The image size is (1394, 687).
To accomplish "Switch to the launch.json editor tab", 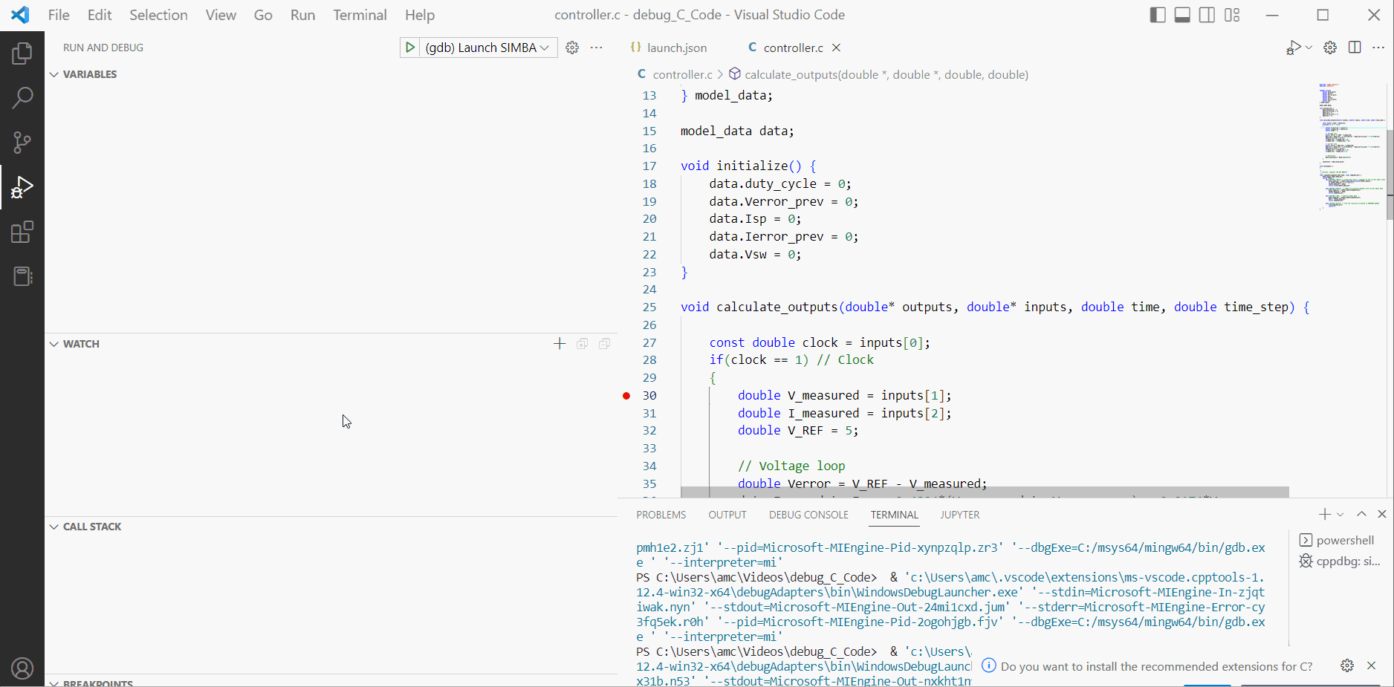I will [669, 48].
